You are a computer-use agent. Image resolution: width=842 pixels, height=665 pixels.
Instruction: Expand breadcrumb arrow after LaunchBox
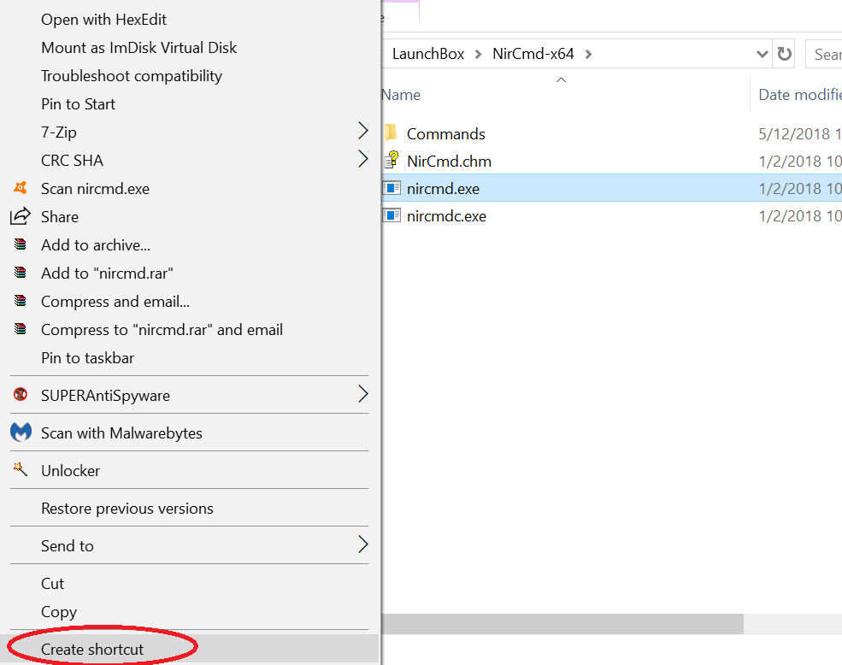tap(478, 54)
